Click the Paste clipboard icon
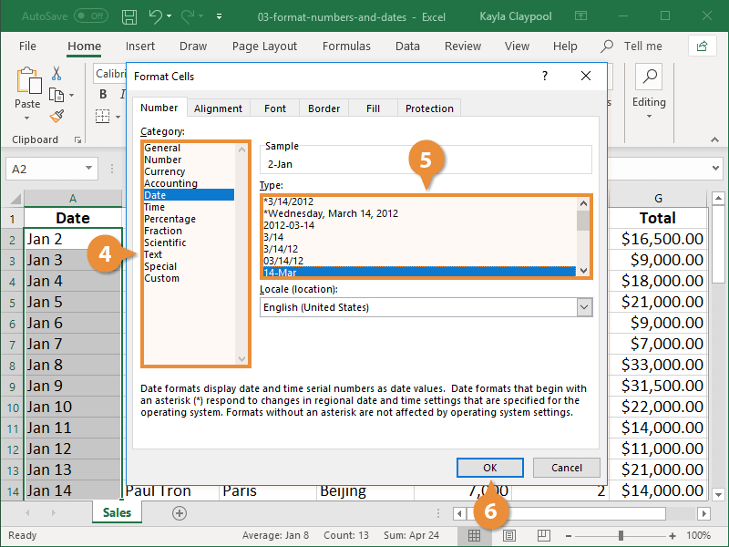Viewport: 729px width, 547px height. [x=27, y=81]
